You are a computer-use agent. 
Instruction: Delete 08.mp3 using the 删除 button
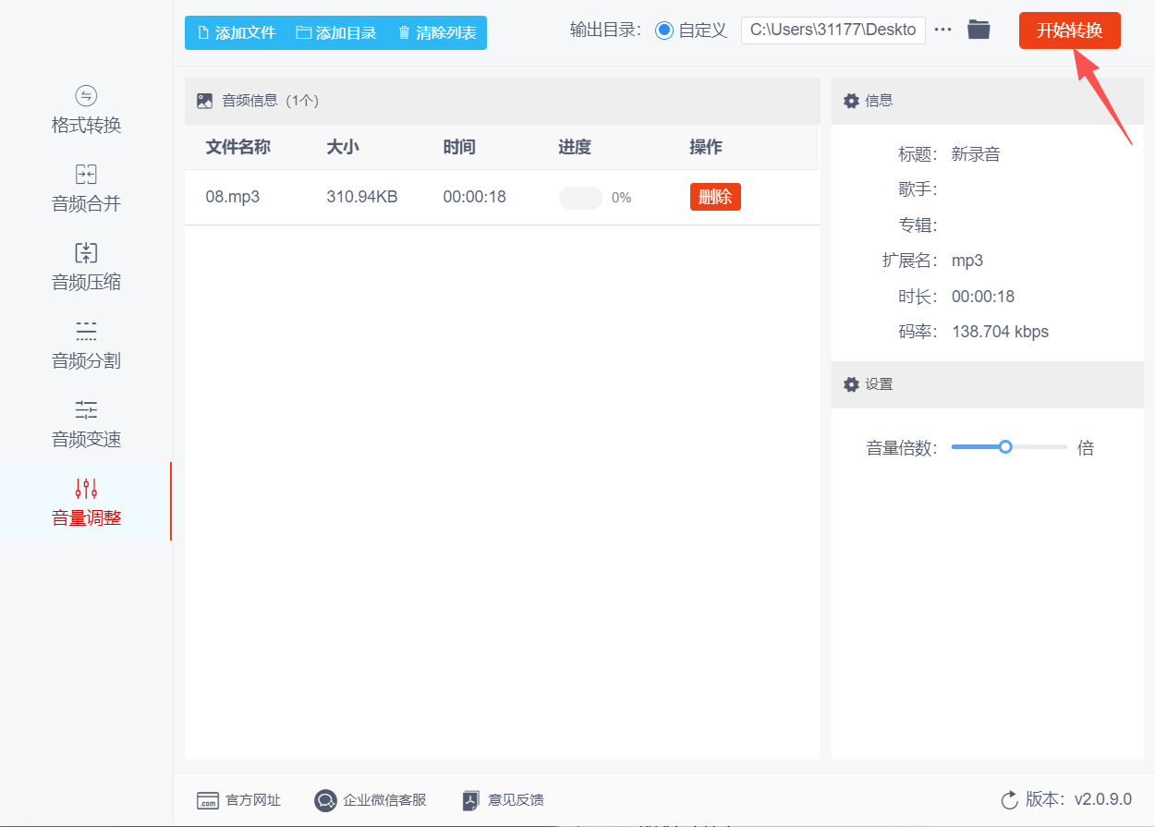click(x=714, y=197)
